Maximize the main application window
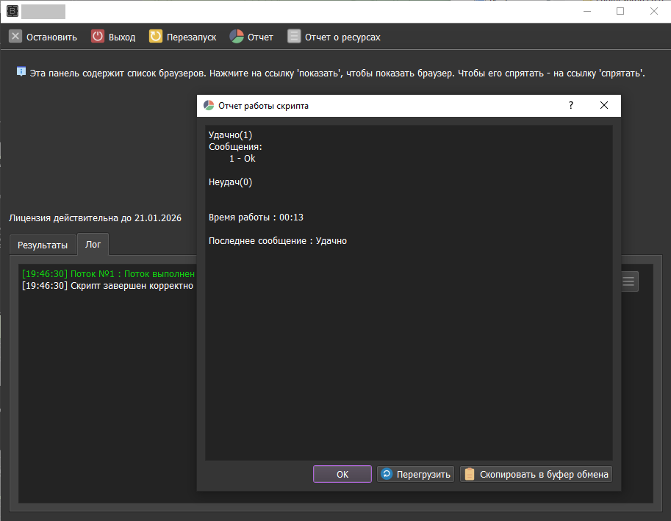This screenshot has width=671, height=521. [620, 11]
